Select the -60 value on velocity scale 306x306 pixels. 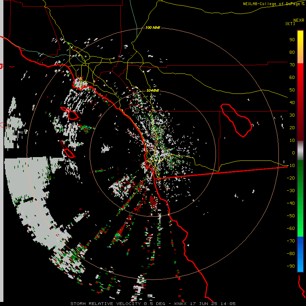coord(291,228)
